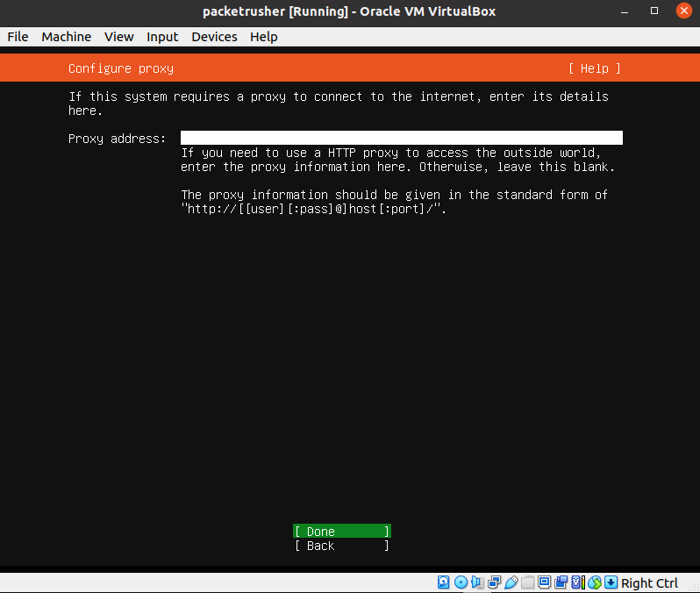Select the Back button
This screenshot has height=593, width=700.
(x=342, y=546)
